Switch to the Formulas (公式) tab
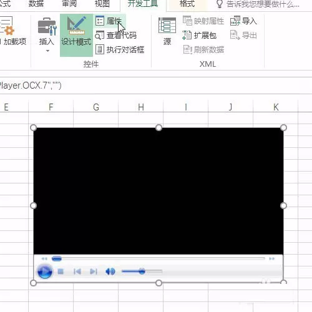Image resolution: width=312 pixels, height=312 pixels. (5, 4)
